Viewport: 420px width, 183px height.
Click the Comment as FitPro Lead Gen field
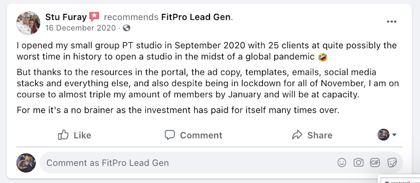[x=221, y=163]
